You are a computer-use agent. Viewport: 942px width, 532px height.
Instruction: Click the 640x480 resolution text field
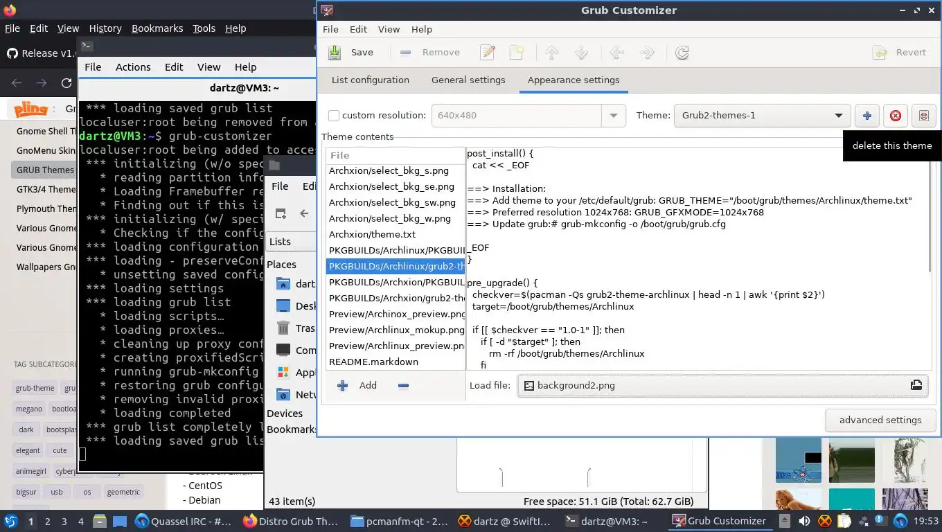pos(516,116)
